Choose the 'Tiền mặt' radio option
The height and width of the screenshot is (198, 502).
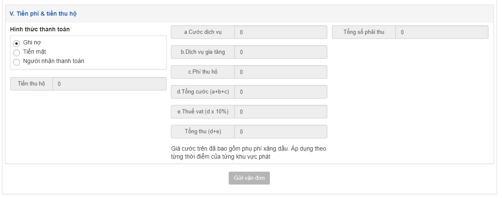(17, 52)
